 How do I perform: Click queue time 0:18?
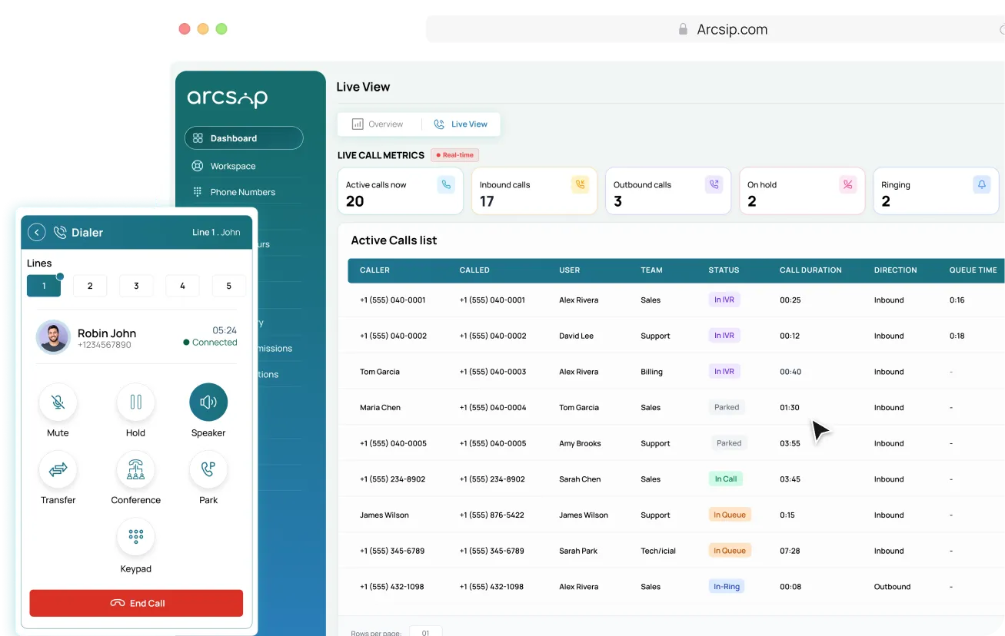(x=957, y=336)
